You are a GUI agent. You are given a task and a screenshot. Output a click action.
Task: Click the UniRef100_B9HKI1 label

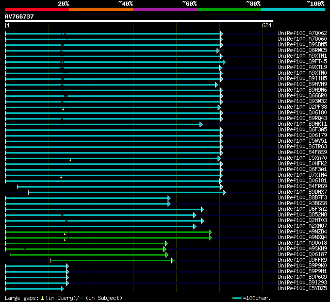click(x=302, y=124)
